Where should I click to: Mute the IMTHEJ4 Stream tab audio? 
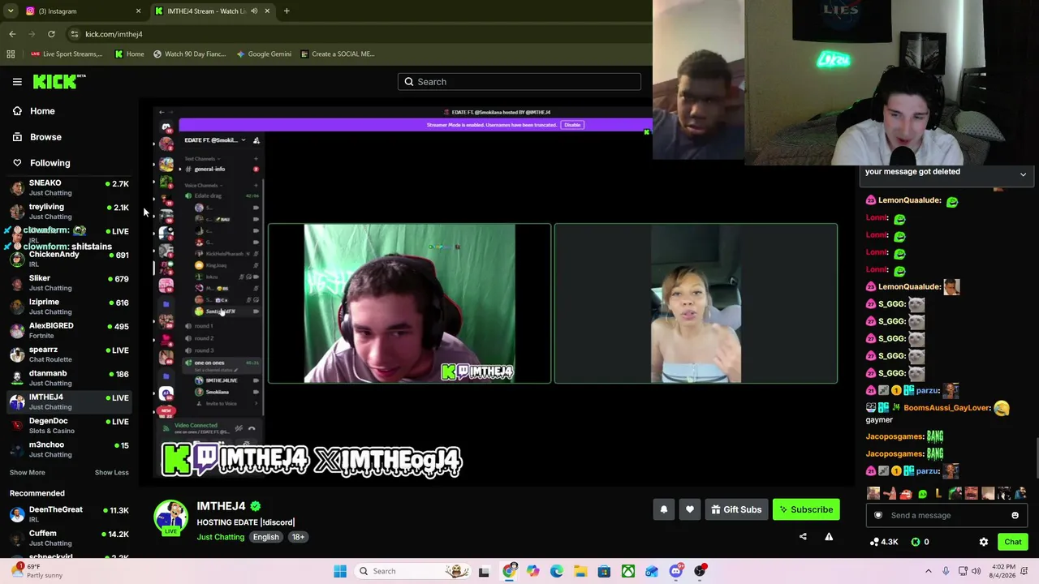254,11
